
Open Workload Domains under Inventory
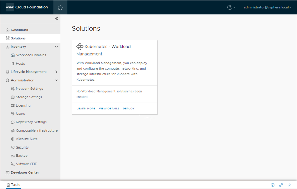[x=31, y=55]
